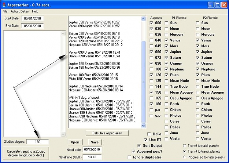Enable the c.p aspect checkbox
229x163 pixels.
tap(151, 116)
